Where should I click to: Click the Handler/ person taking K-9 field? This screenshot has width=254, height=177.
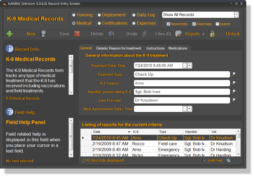[182, 91]
